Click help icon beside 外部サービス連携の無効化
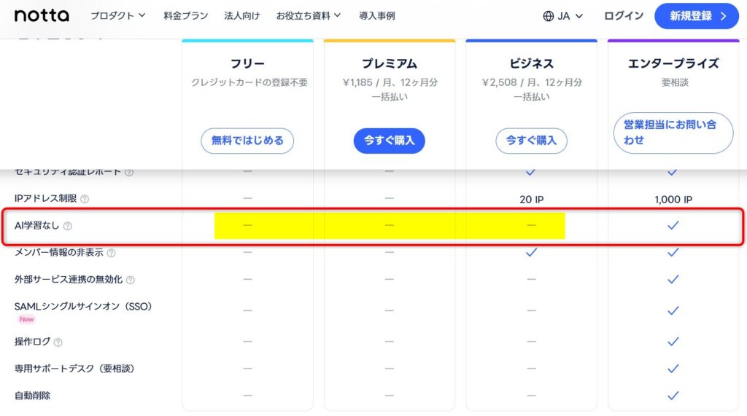Image resolution: width=747 pixels, height=416 pixels. [130, 280]
